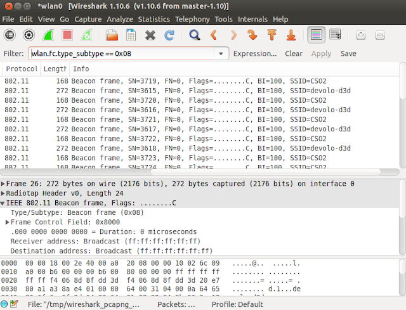Select the Type/Subtype: Beacon frame line
The width and height of the screenshot is (406, 310).
click(199, 212)
